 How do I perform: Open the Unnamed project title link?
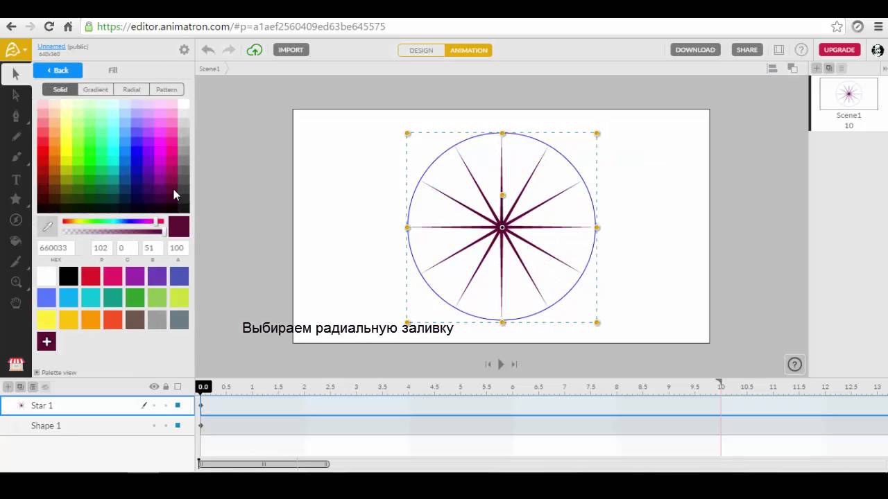pos(51,46)
